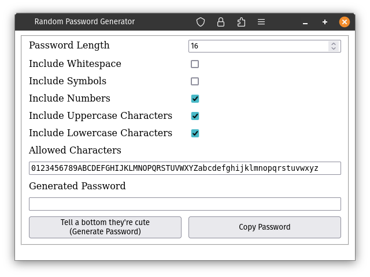Screen dimensions: 370x277
Task: Open the hamburger menu in title bar
Action: [x=261, y=22]
